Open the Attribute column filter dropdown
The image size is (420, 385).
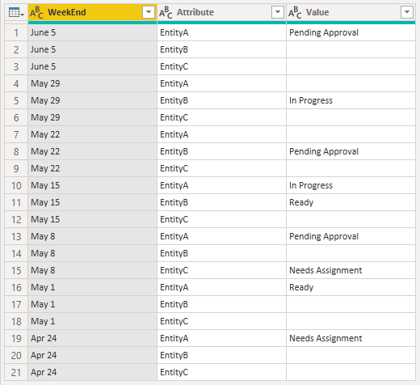click(278, 12)
